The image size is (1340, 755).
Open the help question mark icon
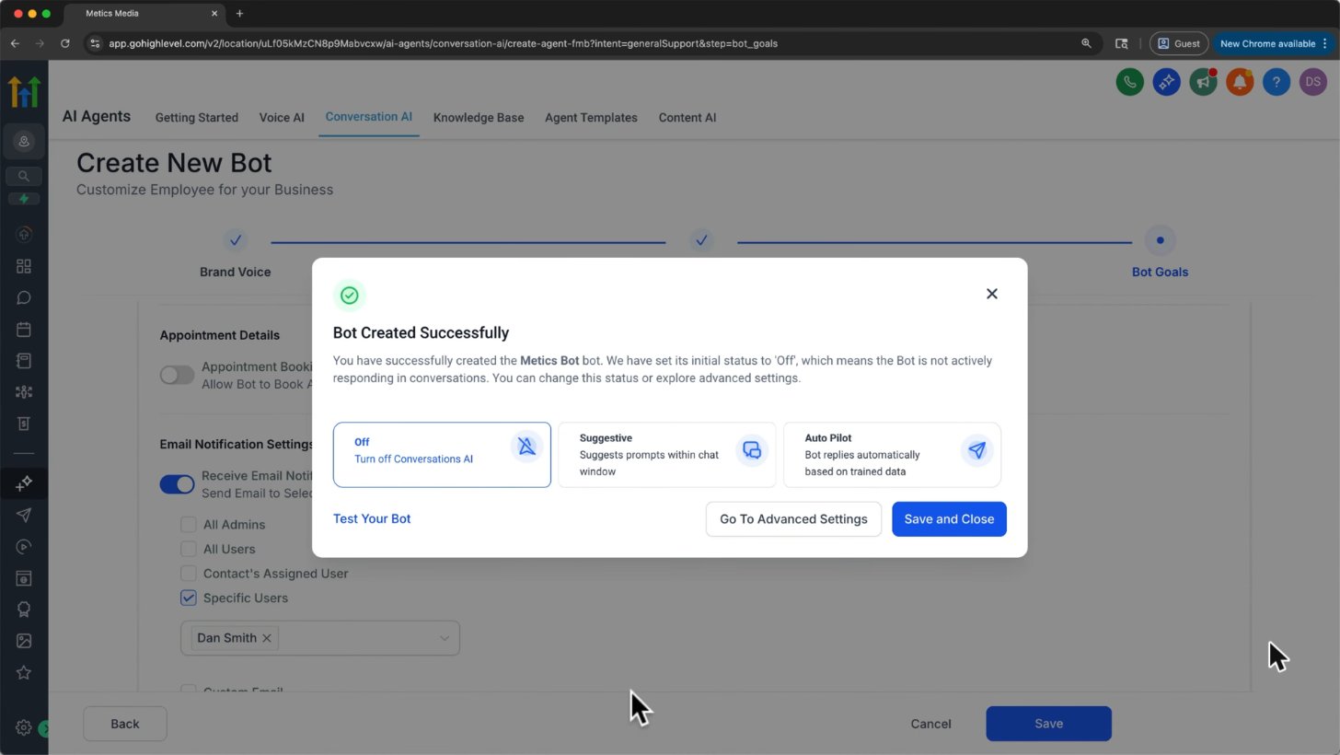coord(1276,82)
